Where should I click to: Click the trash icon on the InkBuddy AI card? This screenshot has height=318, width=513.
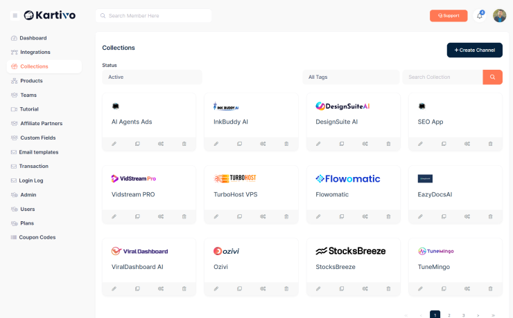point(286,144)
